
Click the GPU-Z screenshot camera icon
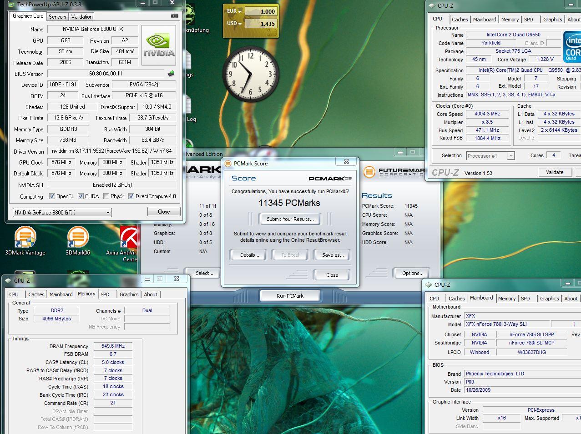[x=175, y=16]
